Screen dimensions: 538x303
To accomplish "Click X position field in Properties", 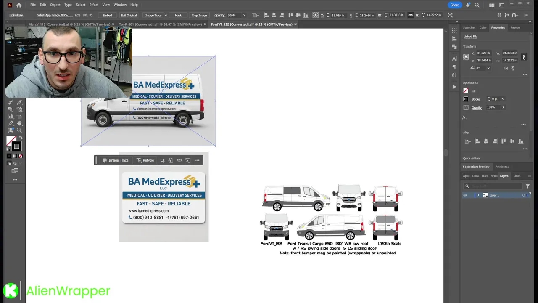I will (484, 53).
